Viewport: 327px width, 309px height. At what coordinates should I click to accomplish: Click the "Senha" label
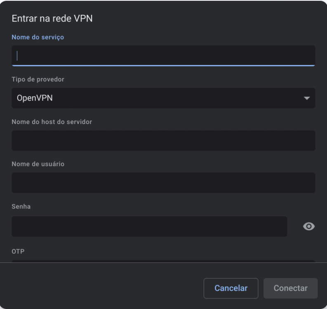pos(21,206)
